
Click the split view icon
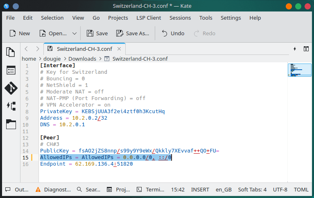coord(306,49)
